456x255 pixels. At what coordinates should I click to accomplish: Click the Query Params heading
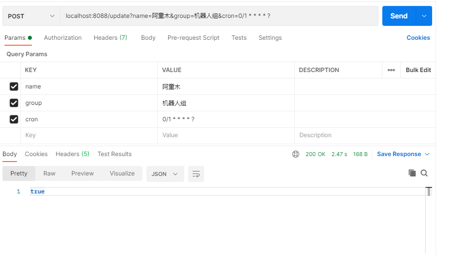pyautogui.click(x=27, y=54)
